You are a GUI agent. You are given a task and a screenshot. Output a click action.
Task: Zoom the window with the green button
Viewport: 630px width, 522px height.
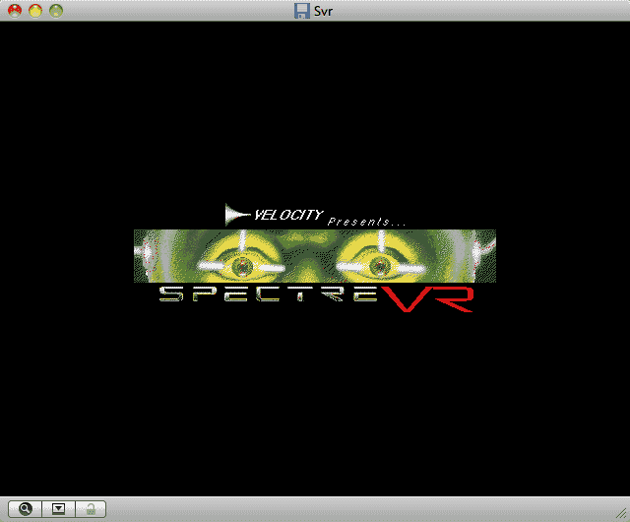pos(56,11)
